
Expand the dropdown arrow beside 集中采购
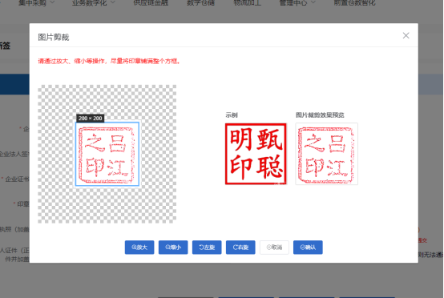[52, 2]
